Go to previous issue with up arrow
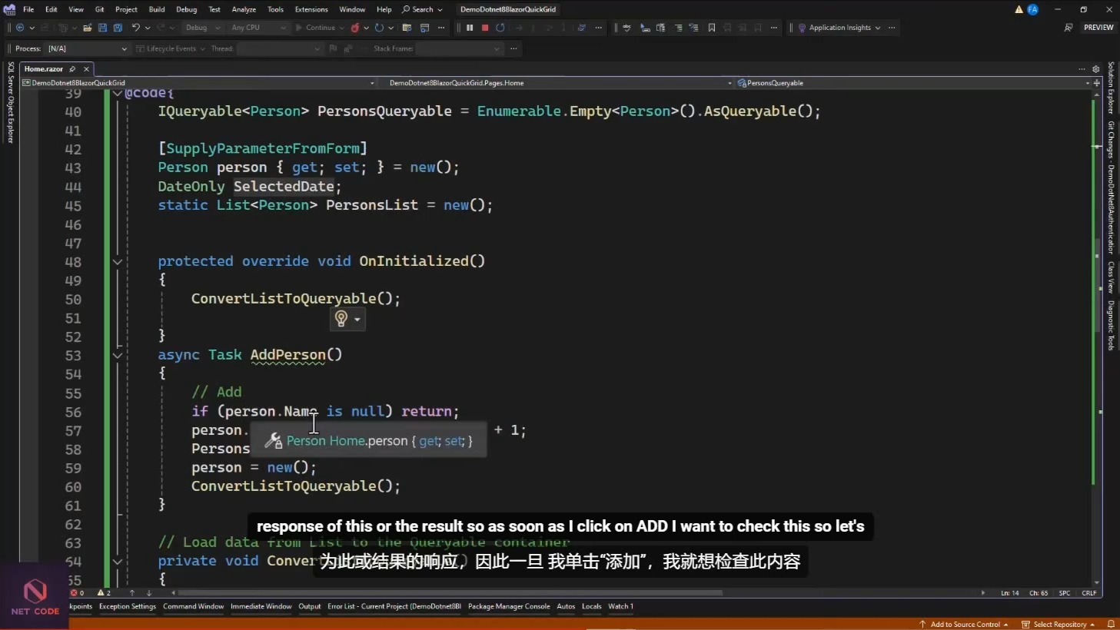The image size is (1120, 630). [x=132, y=592]
